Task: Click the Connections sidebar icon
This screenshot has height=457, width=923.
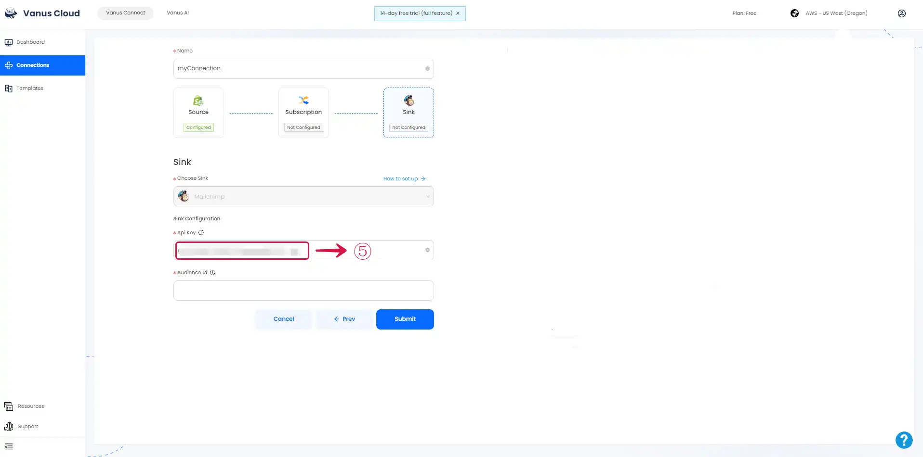Action: [9, 65]
